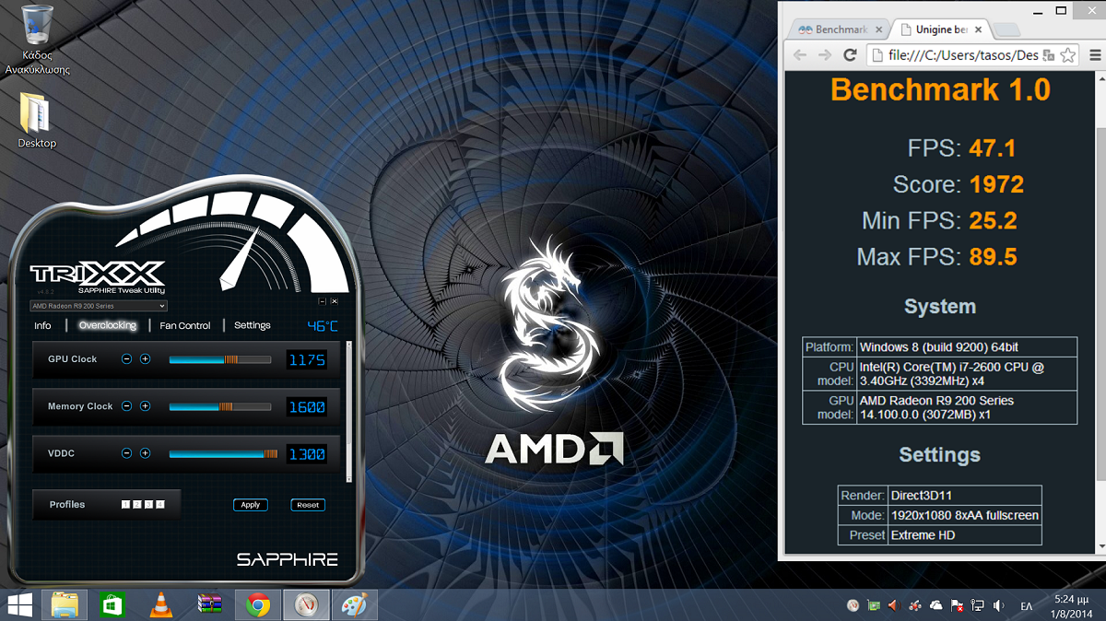The height and width of the screenshot is (621, 1106).
Task: Launch VLC media player from the taskbar
Action: tap(161, 605)
